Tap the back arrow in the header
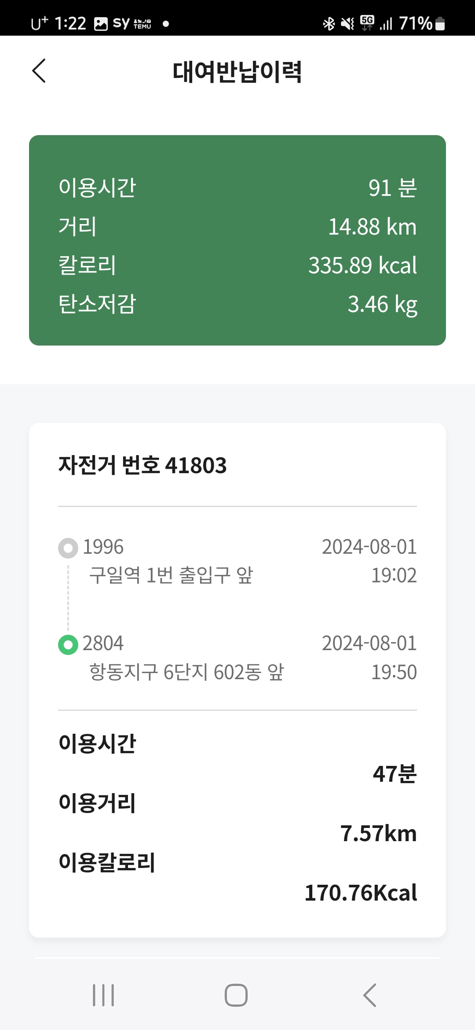Viewport: 475px width, 1030px height. (39, 71)
